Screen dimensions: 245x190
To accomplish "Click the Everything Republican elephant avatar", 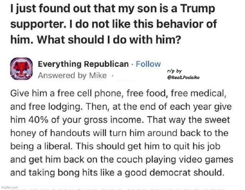I will point(22,69).
